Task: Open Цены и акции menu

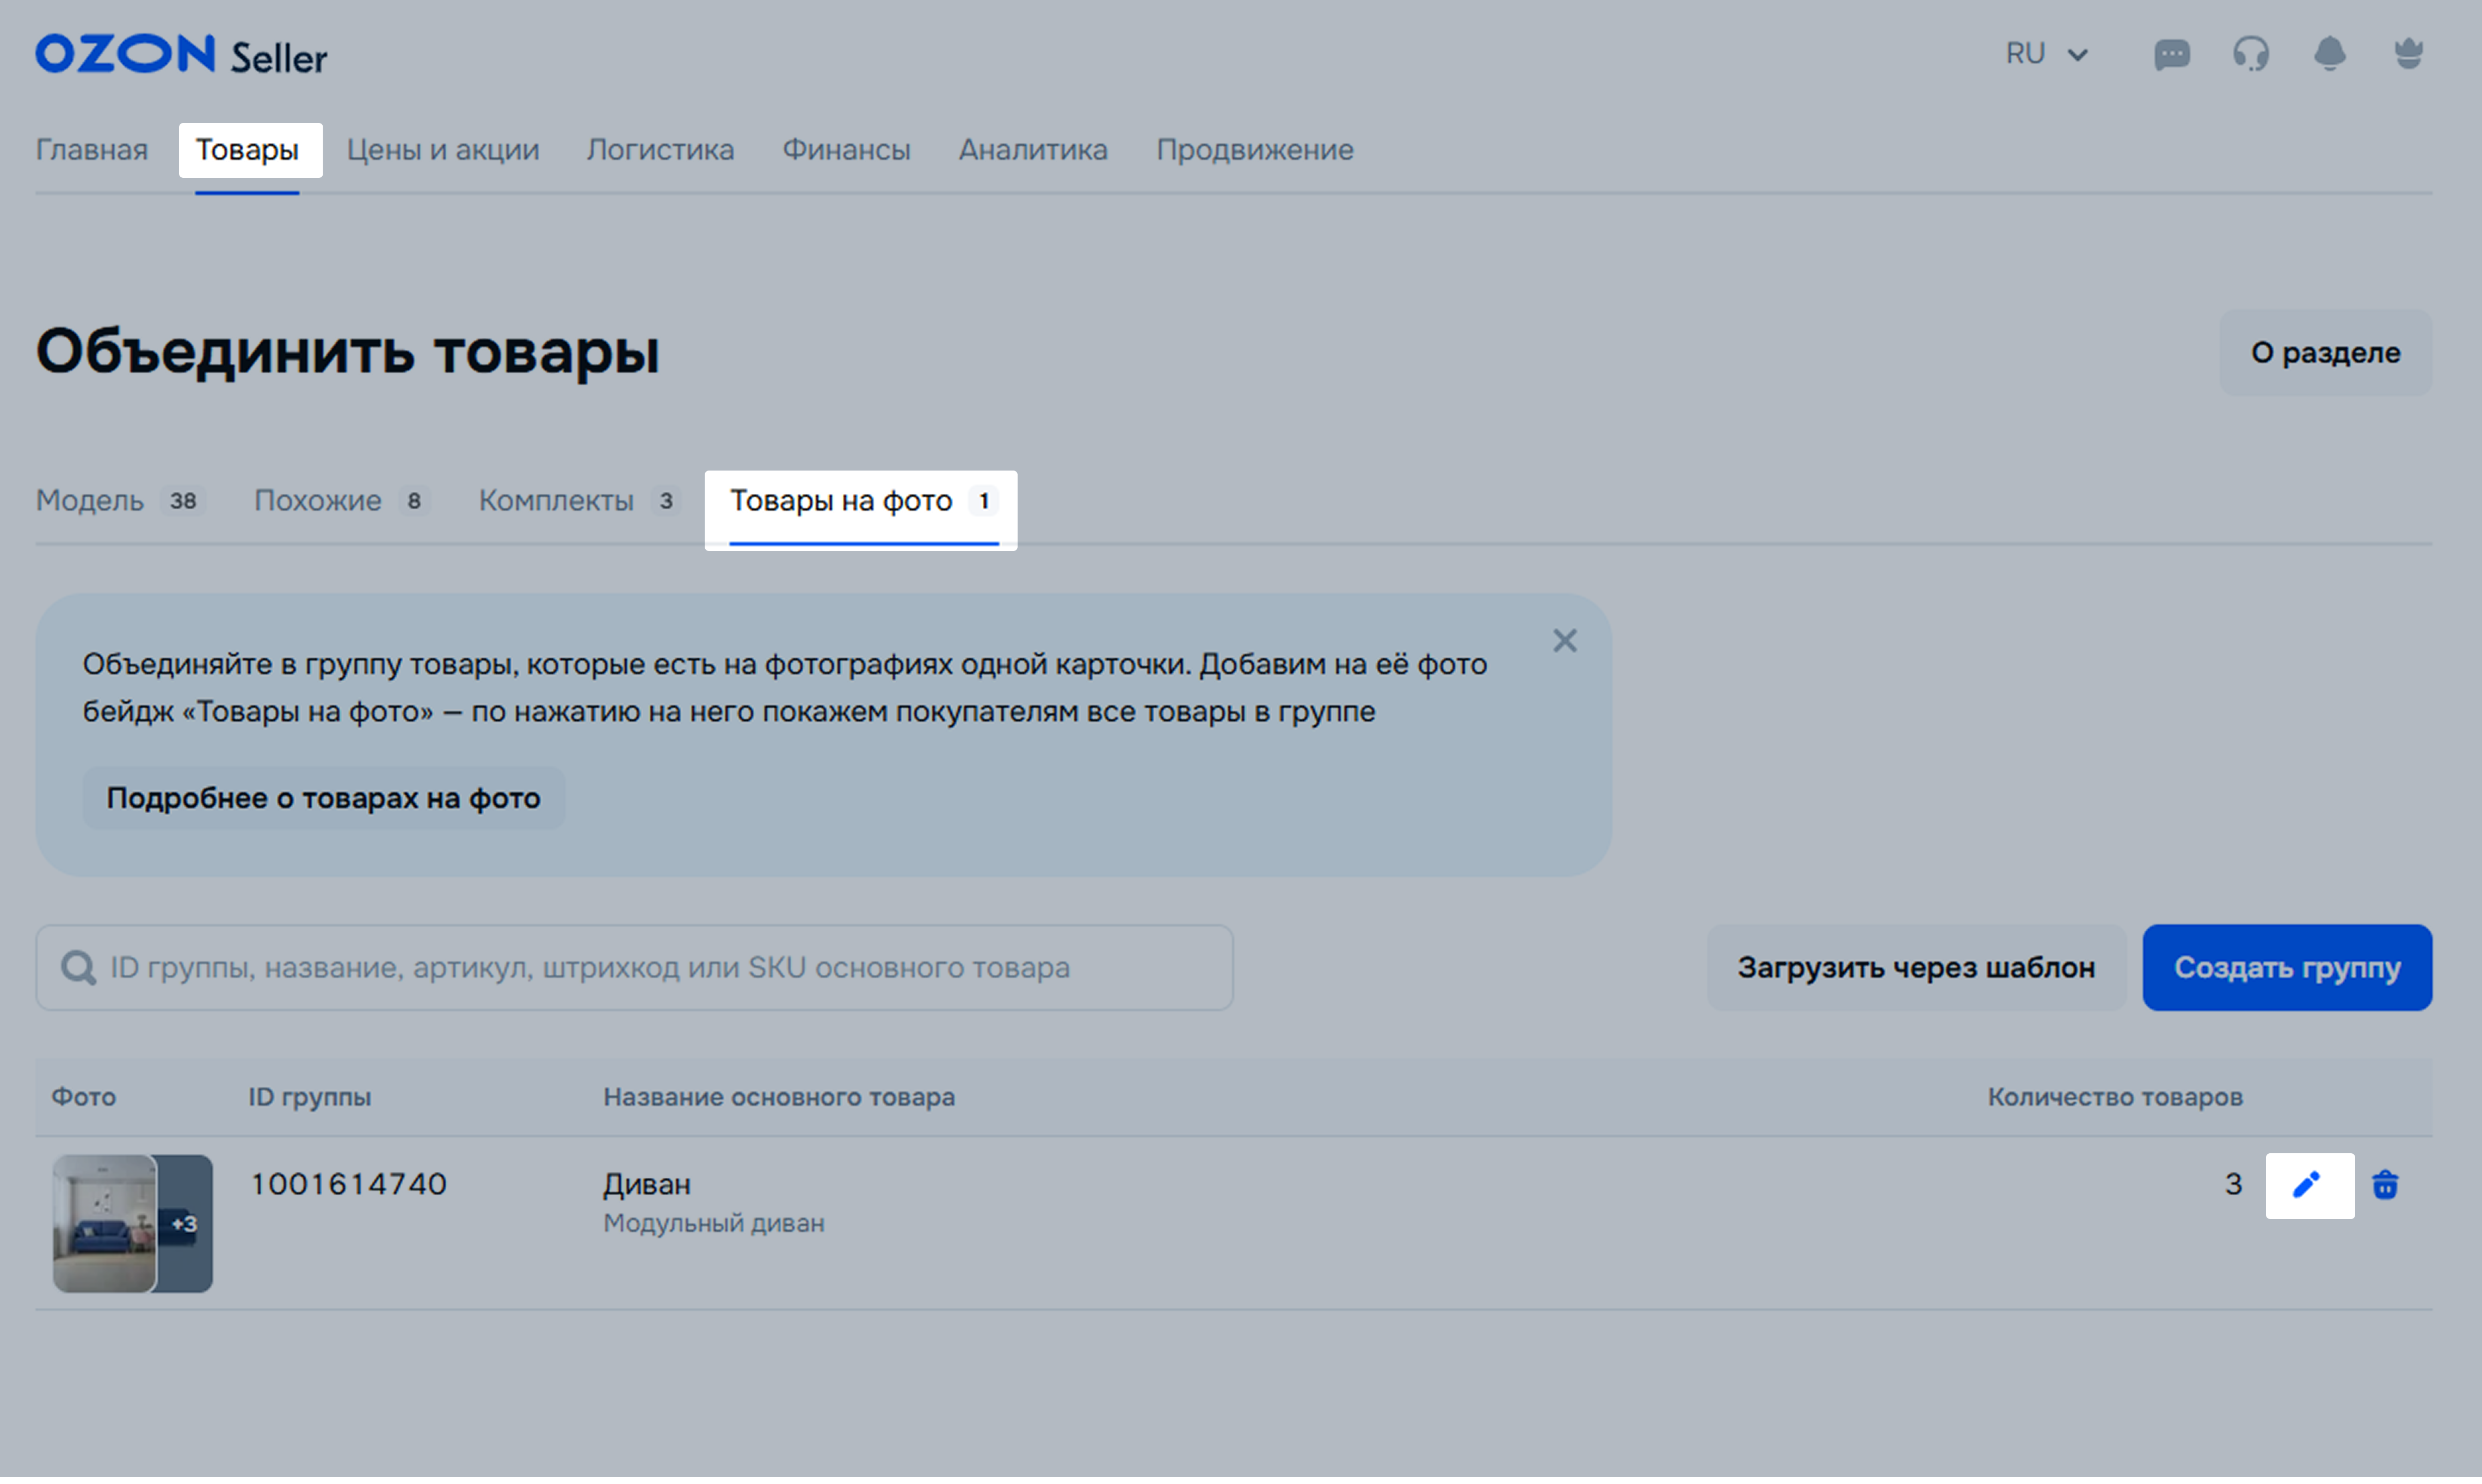Action: click(x=442, y=150)
